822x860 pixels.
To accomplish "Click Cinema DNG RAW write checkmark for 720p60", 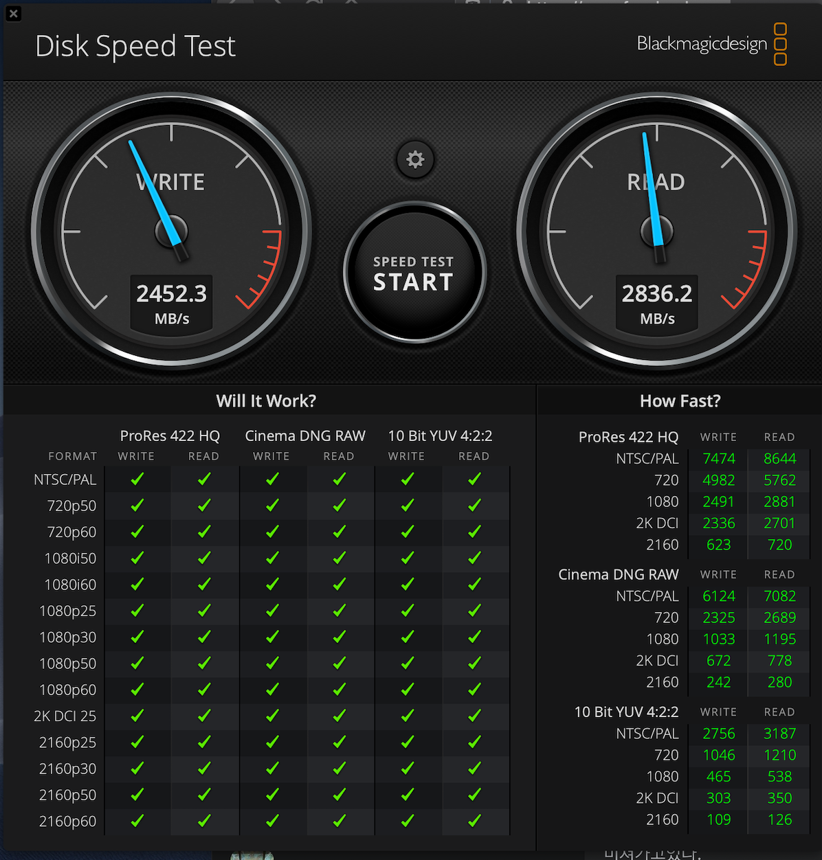I will tap(272, 532).
